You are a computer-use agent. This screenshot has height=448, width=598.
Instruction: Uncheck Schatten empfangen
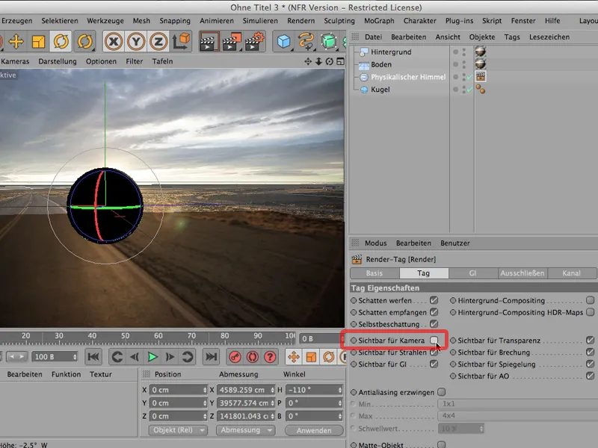click(434, 312)
